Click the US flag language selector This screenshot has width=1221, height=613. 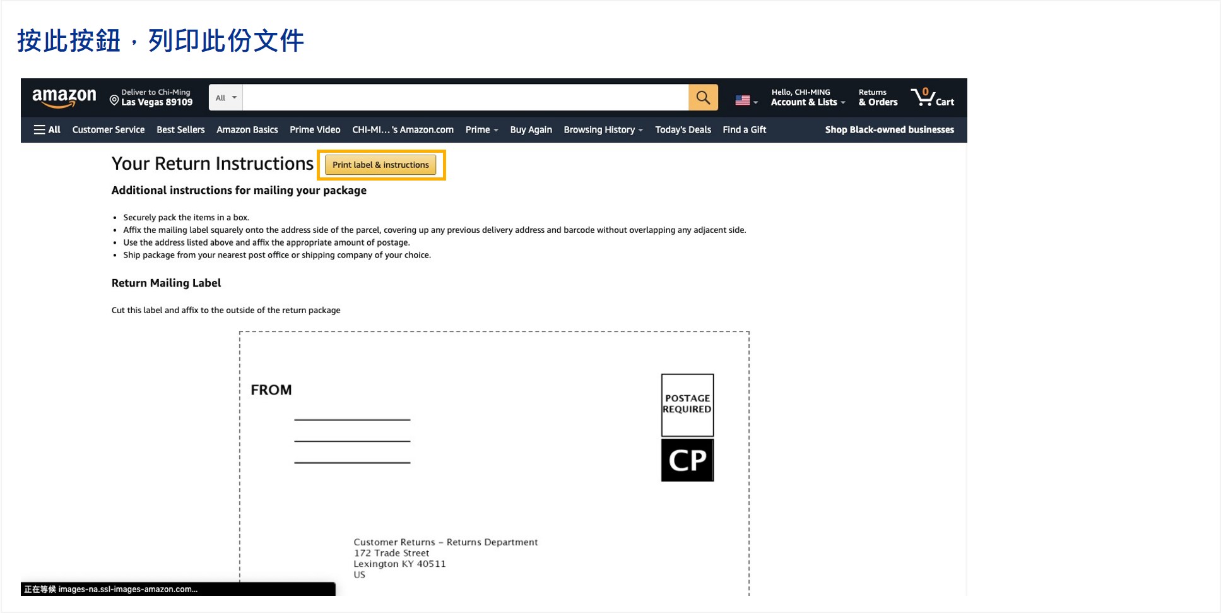click(746, 100)
